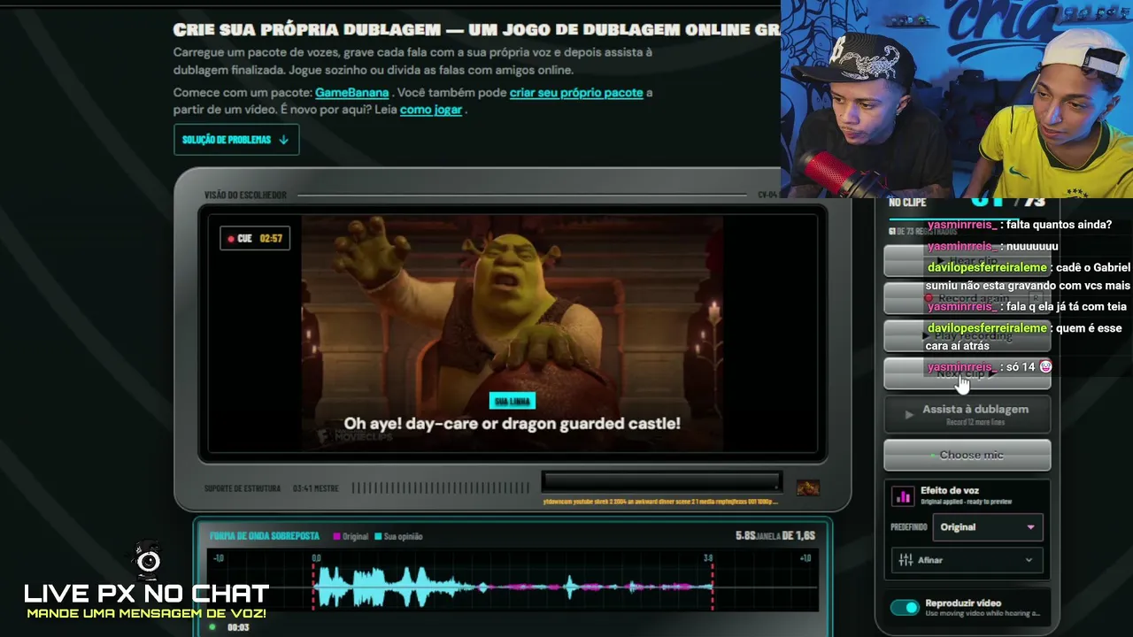The width and height of the screenshot is (1133, 637).
Task: Click the CUE timer reading 02:57
Action: (x=271, y=239)
